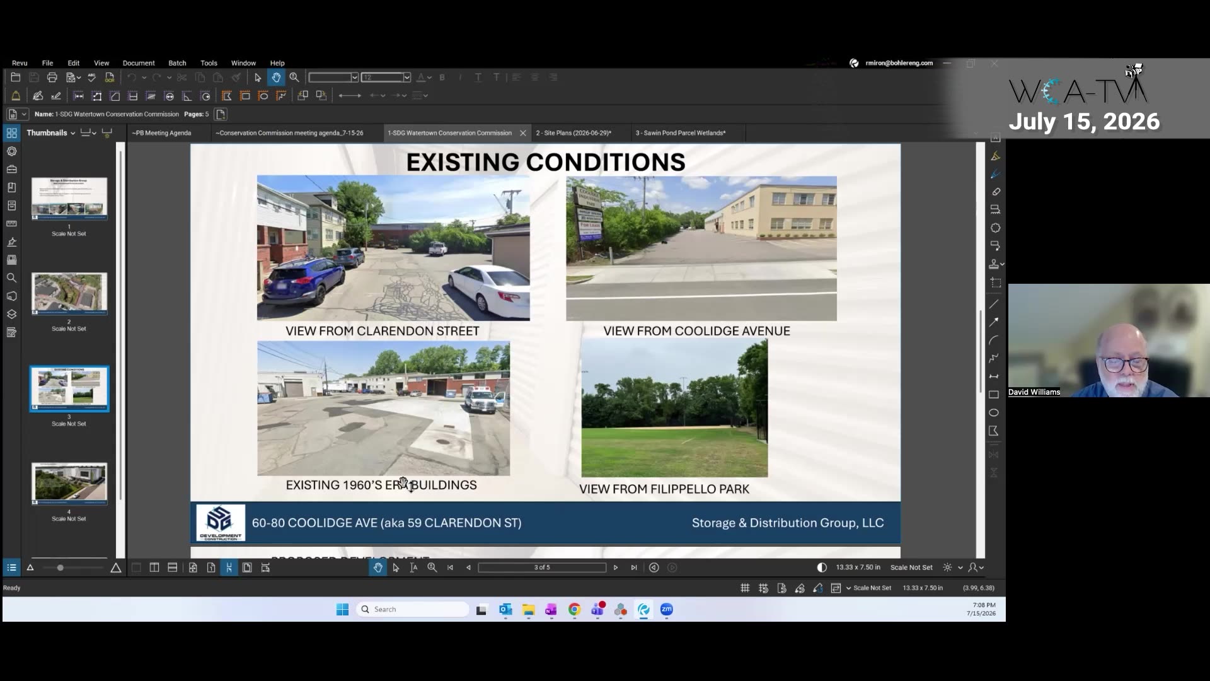Expand the Stamp tool dropdown arrow
The image size is (1210, 681).
click(x=1002, y=264)
